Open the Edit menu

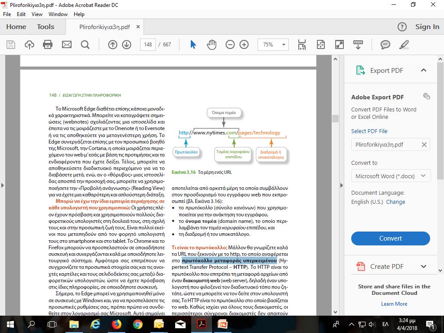[21, 14]
